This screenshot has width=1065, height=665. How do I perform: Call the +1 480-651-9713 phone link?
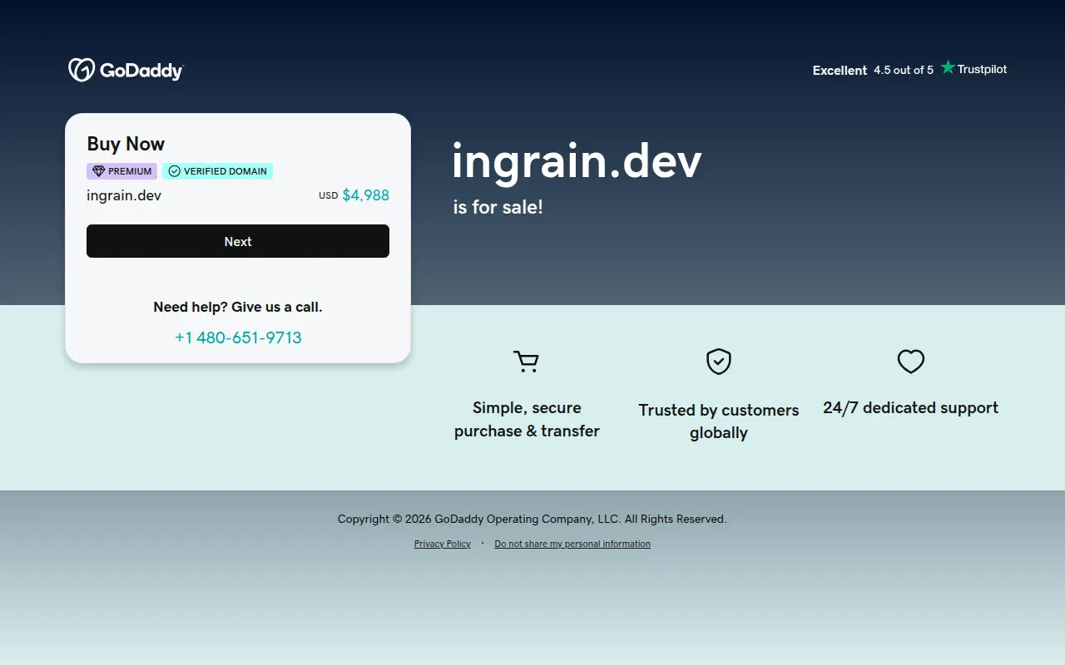coord(238,337)
